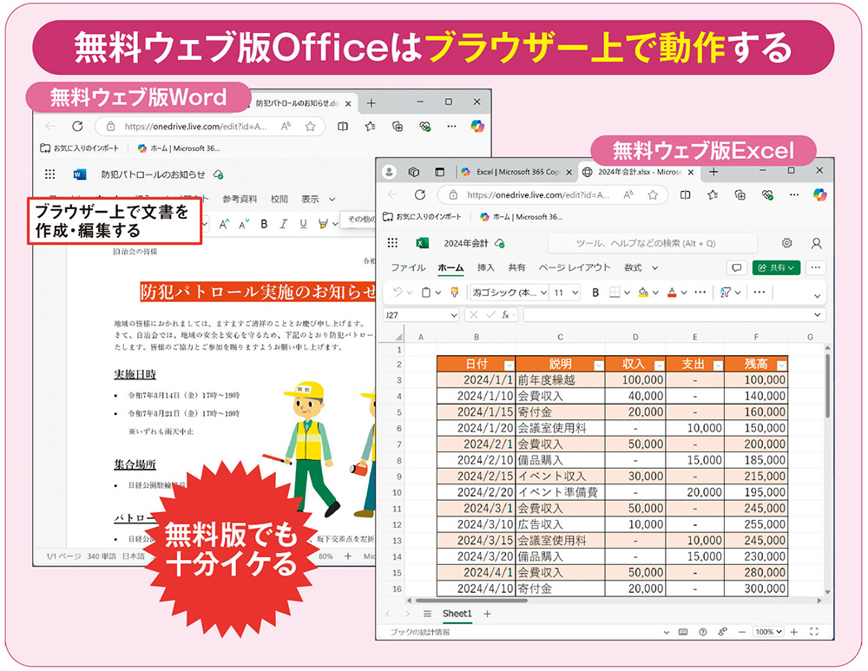Viewport: 868px width, 671px height.
Task: Expand the Excel ribbon options chevron
Action: [817, 296]
